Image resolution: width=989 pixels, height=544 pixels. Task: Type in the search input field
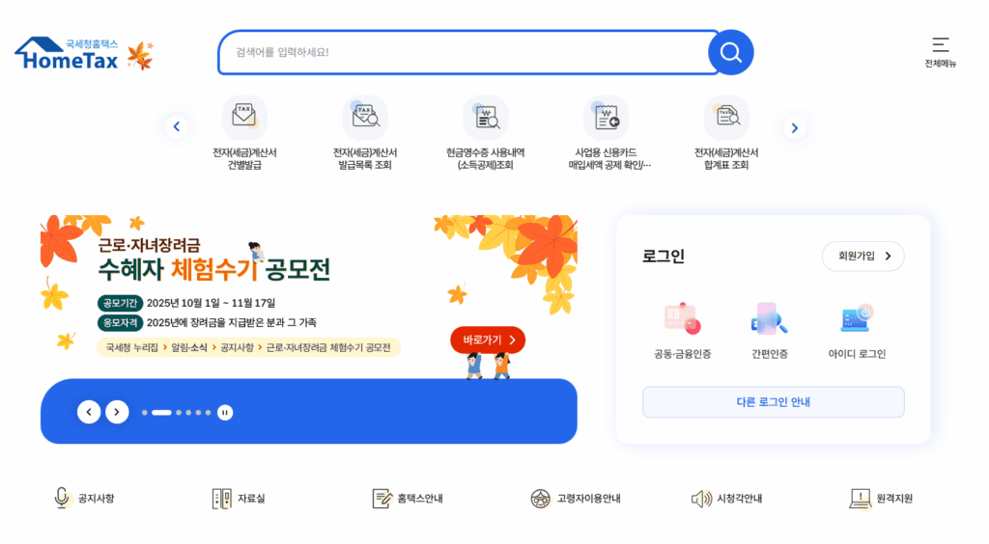point(464,52)
